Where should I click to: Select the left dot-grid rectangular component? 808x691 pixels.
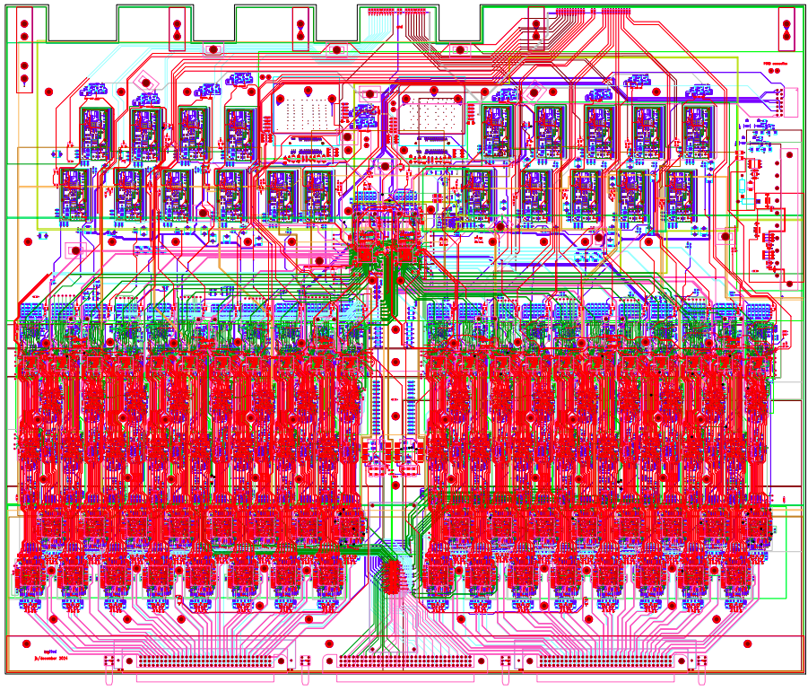307,114
